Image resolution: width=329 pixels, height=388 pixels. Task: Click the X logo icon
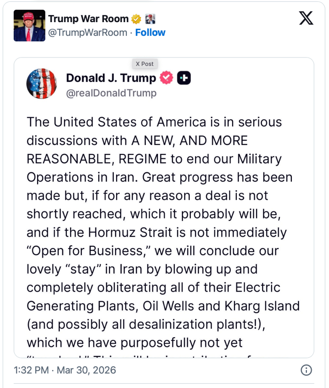tap(306, 18)
